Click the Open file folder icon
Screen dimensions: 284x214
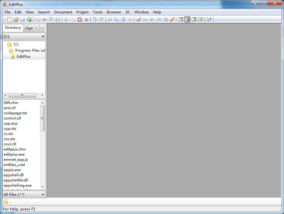16,19
